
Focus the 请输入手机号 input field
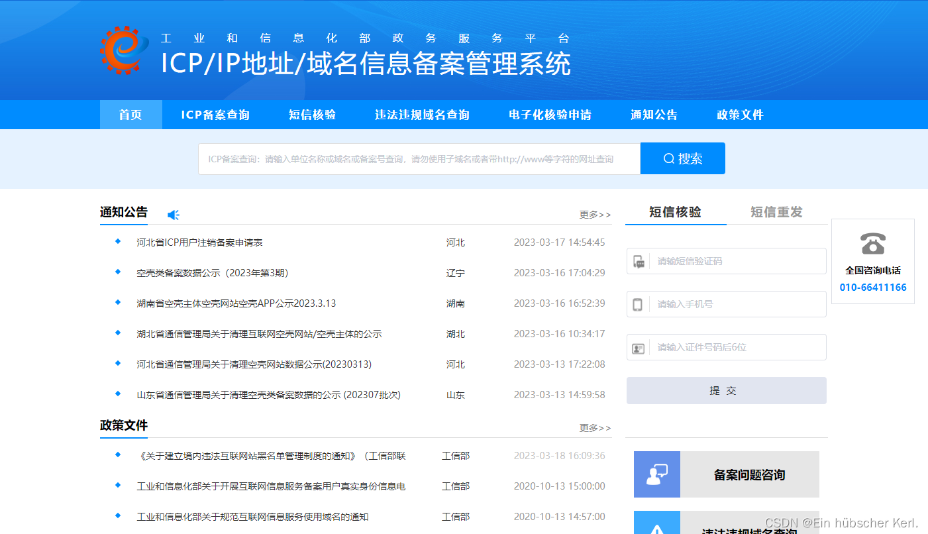pyautogui.click(x=727, y=304)
